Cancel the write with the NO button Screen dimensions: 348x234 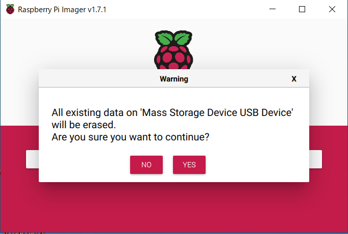point(146,165)
